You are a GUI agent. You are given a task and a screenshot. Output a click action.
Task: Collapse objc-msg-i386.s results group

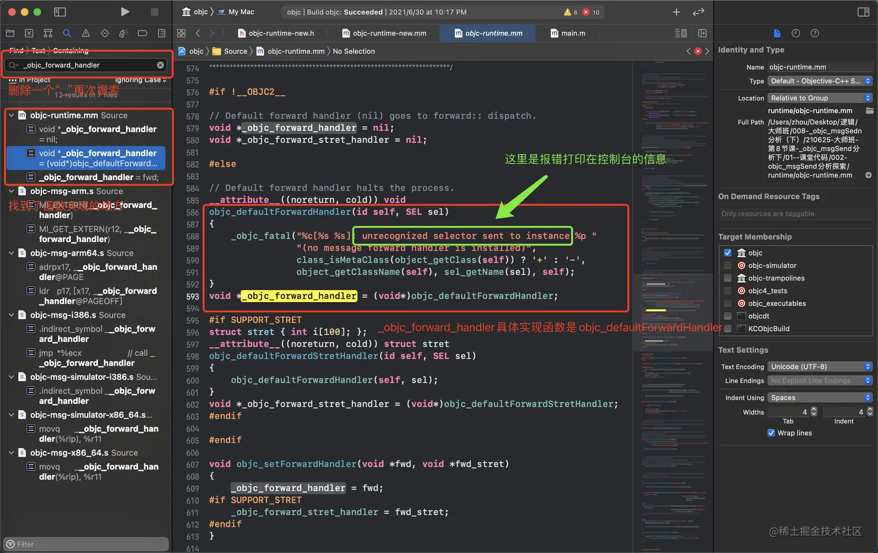pyautogui.click(x=12, y=315)
